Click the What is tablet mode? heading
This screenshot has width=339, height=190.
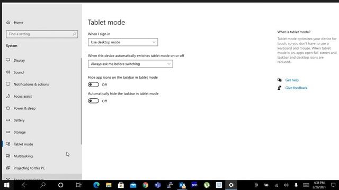coord(294,32)
